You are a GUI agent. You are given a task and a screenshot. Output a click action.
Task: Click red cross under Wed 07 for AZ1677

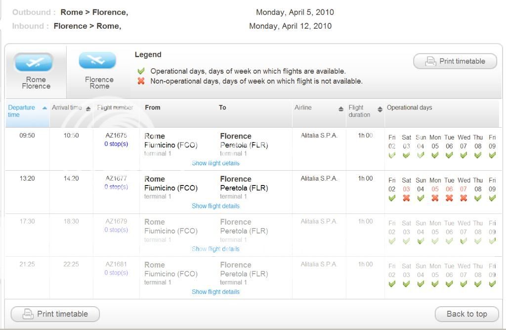pos(464,198)
